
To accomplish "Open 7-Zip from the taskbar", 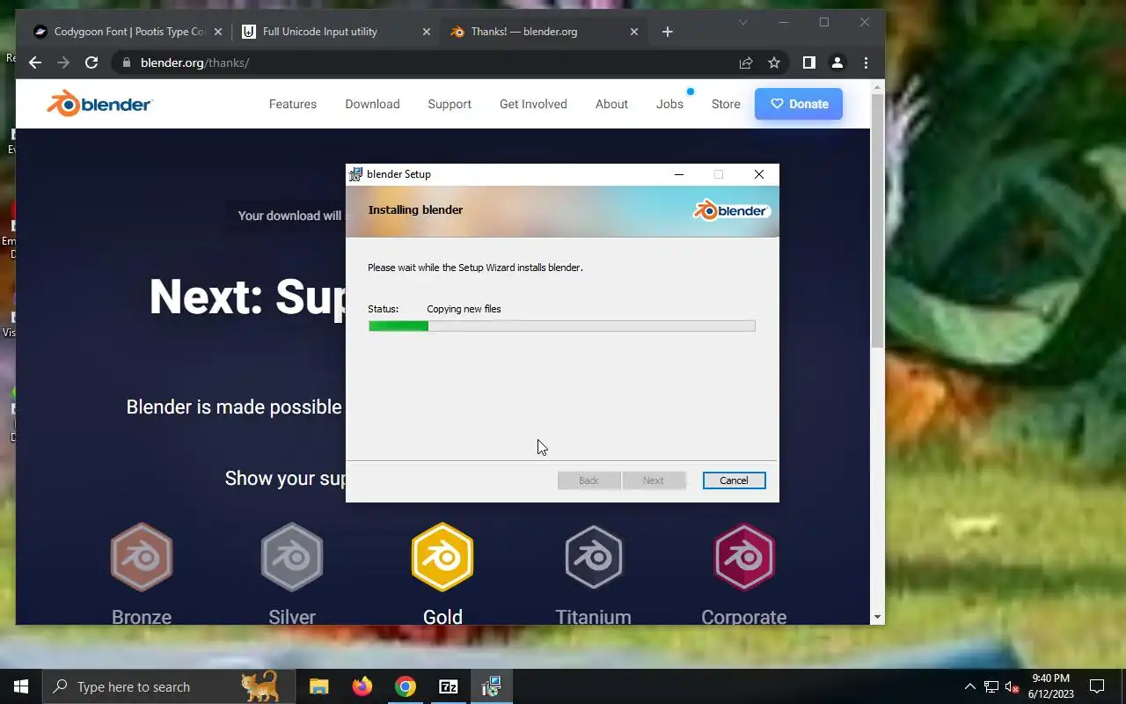I will [x=448, y=686].
